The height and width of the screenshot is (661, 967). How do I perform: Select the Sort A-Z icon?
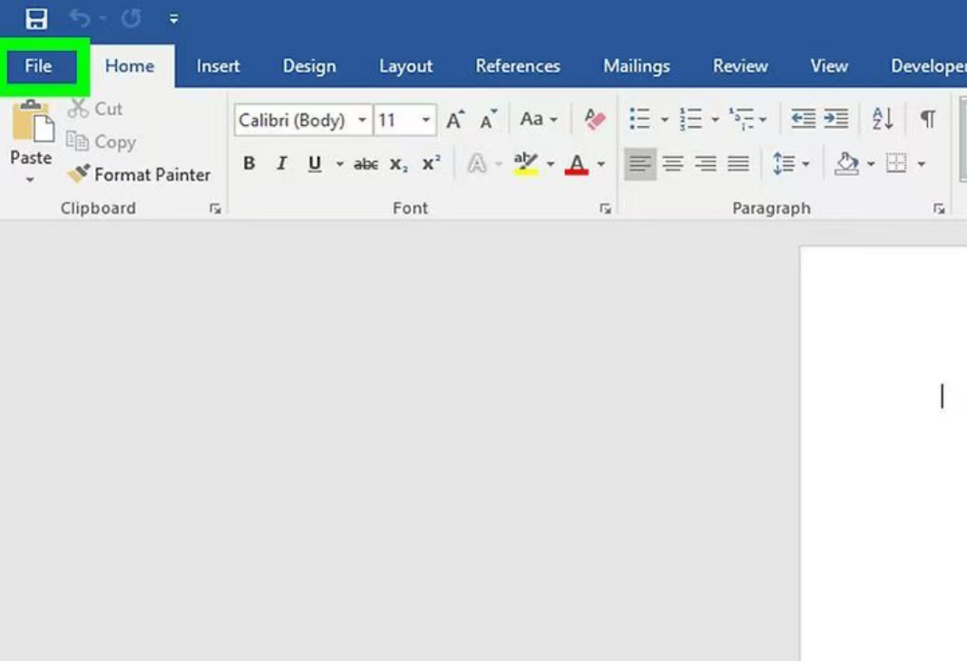[883, 119]
